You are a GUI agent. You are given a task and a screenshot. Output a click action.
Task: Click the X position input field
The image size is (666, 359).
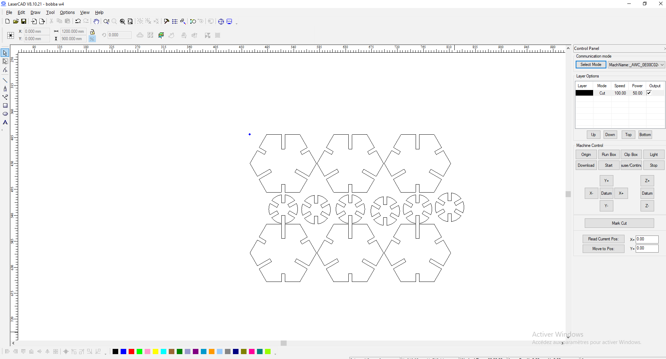[x=37, y=31]
